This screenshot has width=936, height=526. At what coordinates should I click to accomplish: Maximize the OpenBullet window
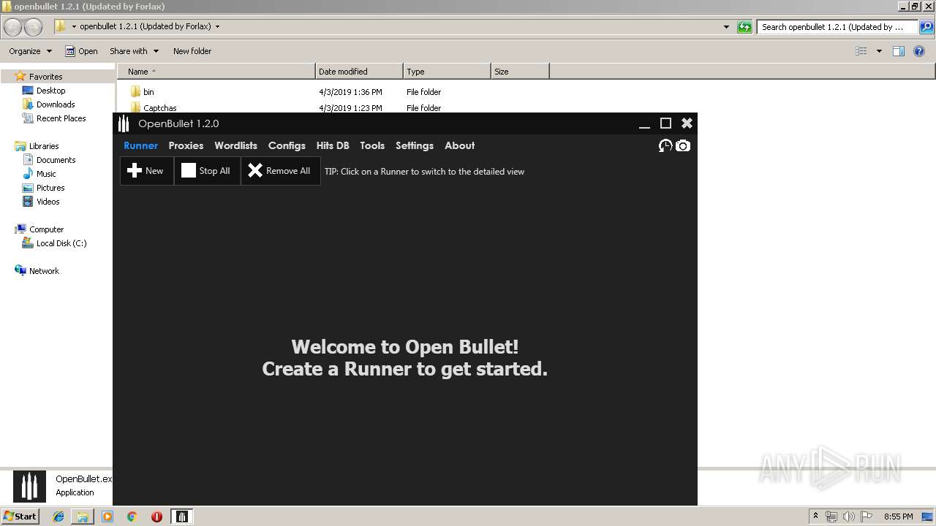click(x=665, y=123)
